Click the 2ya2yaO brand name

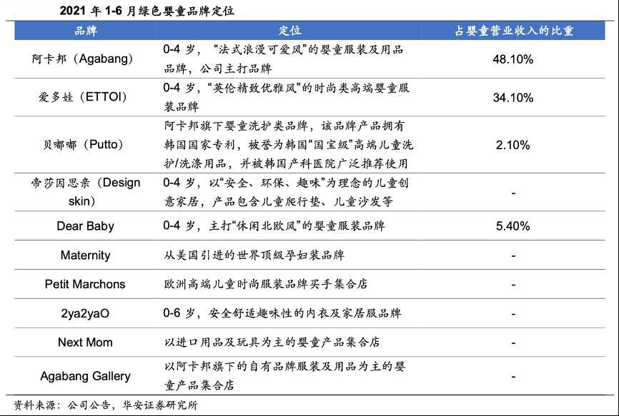[x=86, y=313]
